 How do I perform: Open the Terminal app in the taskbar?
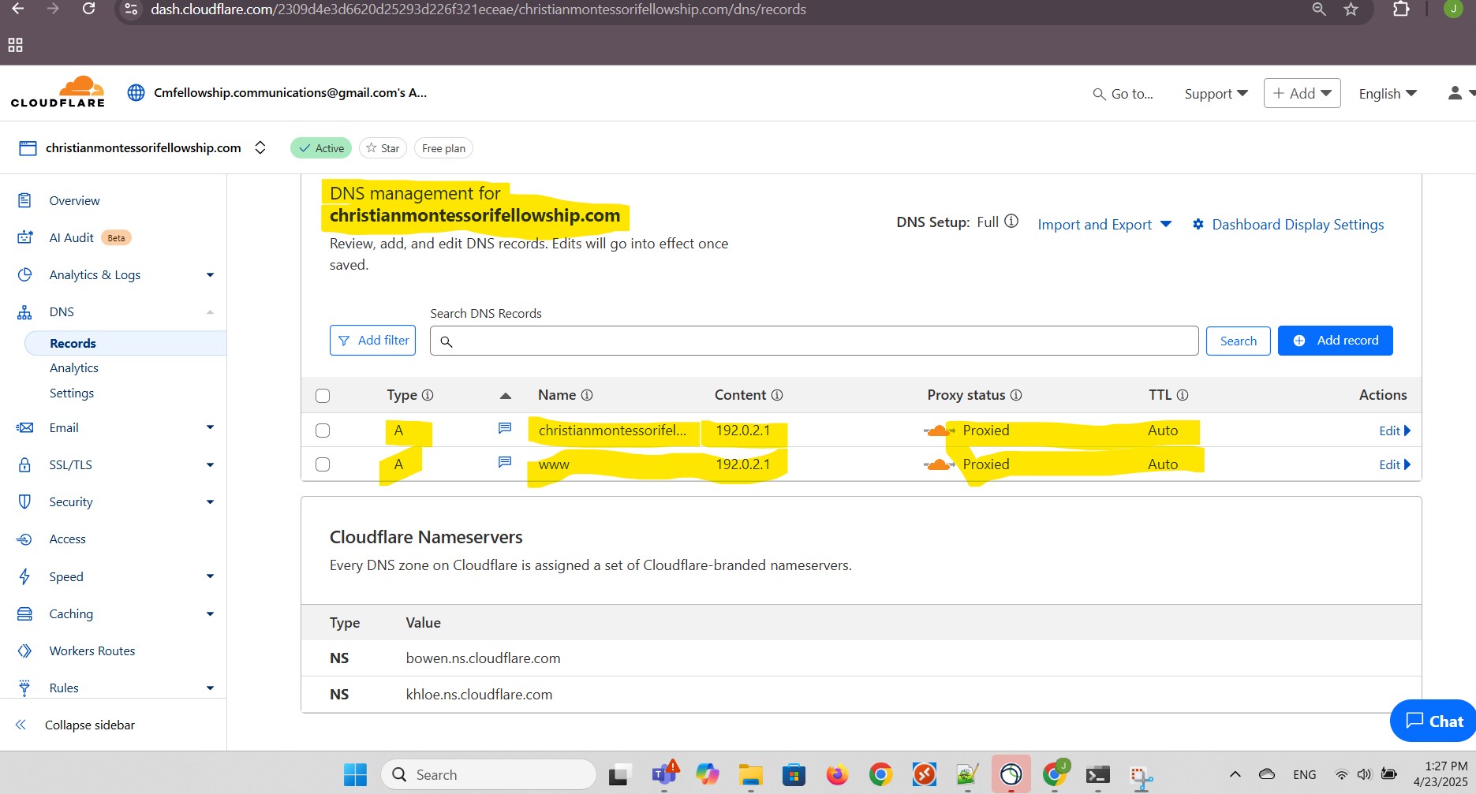1097,775
